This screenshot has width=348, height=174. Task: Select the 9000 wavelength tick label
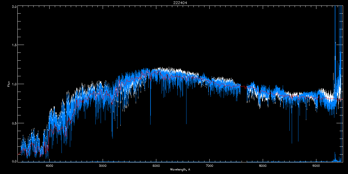[316, 166]
